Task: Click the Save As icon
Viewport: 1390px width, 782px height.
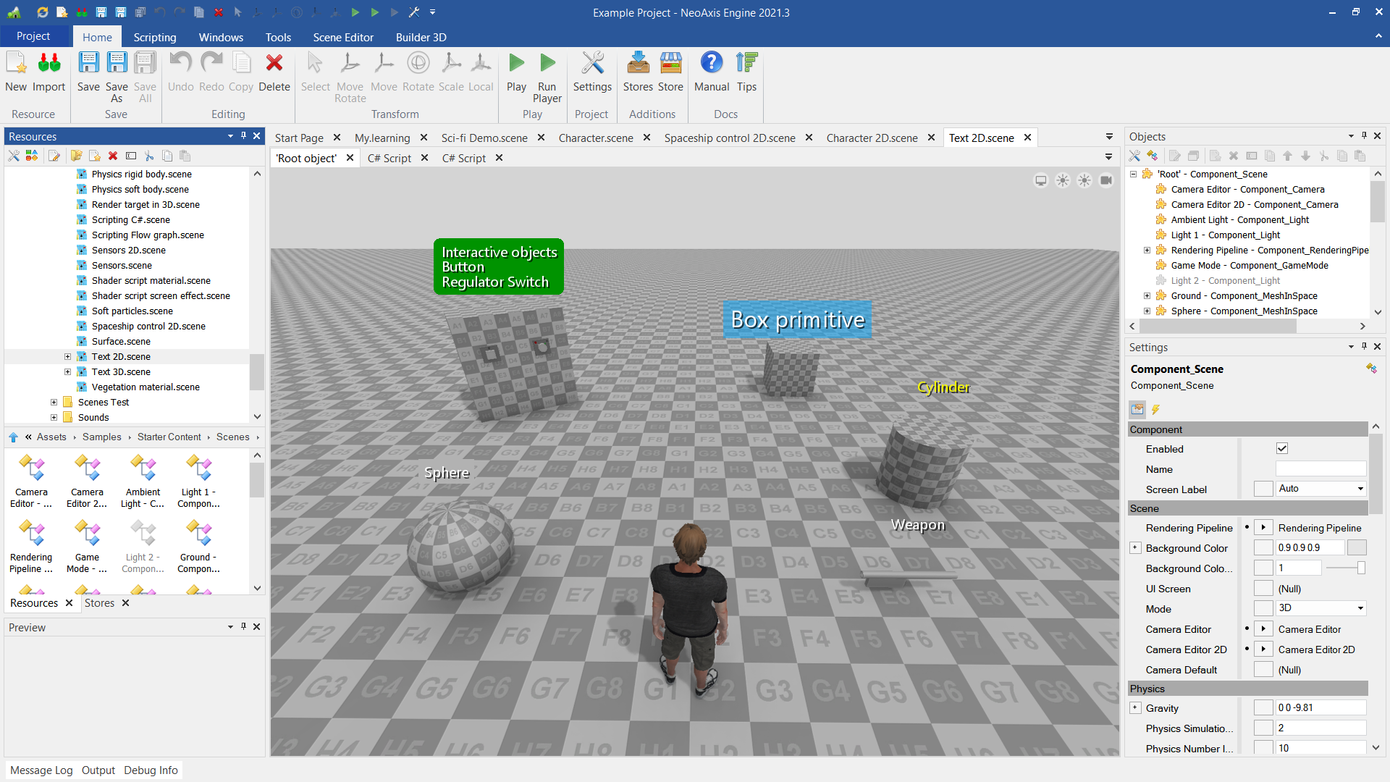Action: (117, 64)
